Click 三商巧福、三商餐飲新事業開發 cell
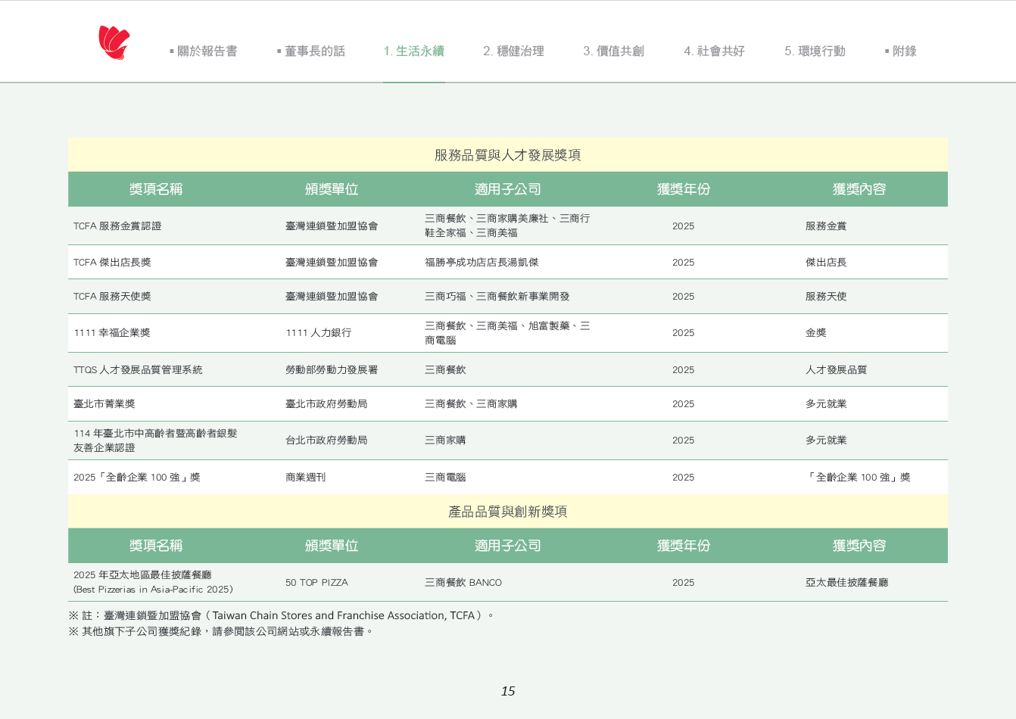 [x=497, y=297]
